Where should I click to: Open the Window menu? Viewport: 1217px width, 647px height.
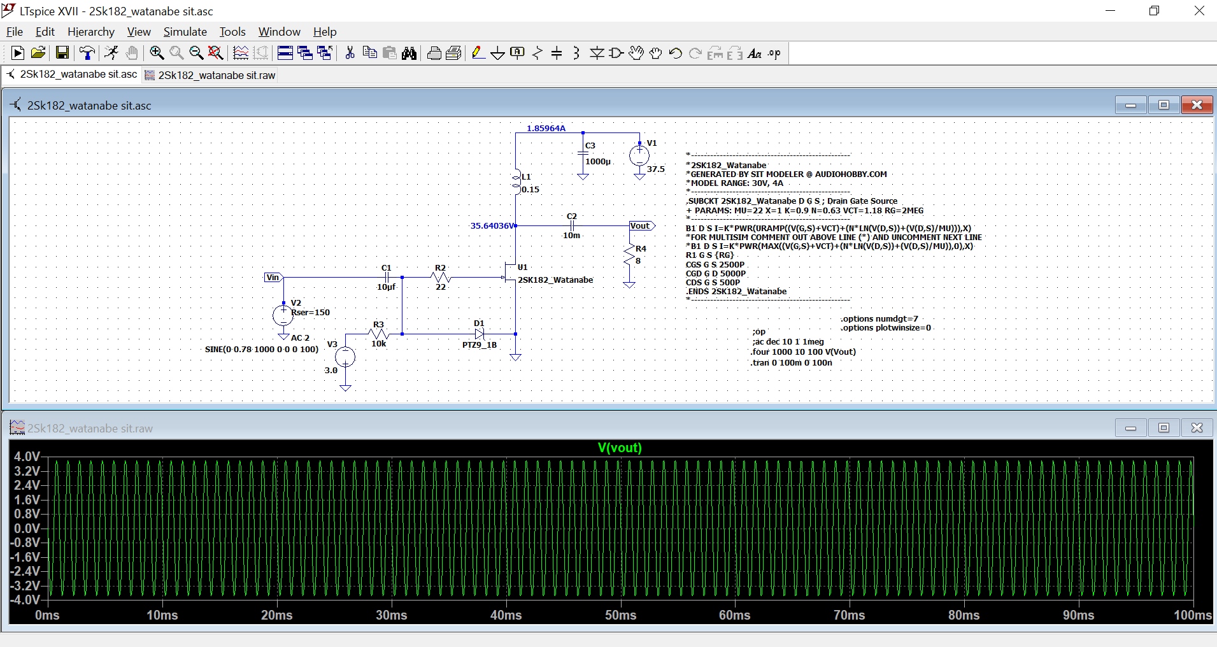(279, 32)
